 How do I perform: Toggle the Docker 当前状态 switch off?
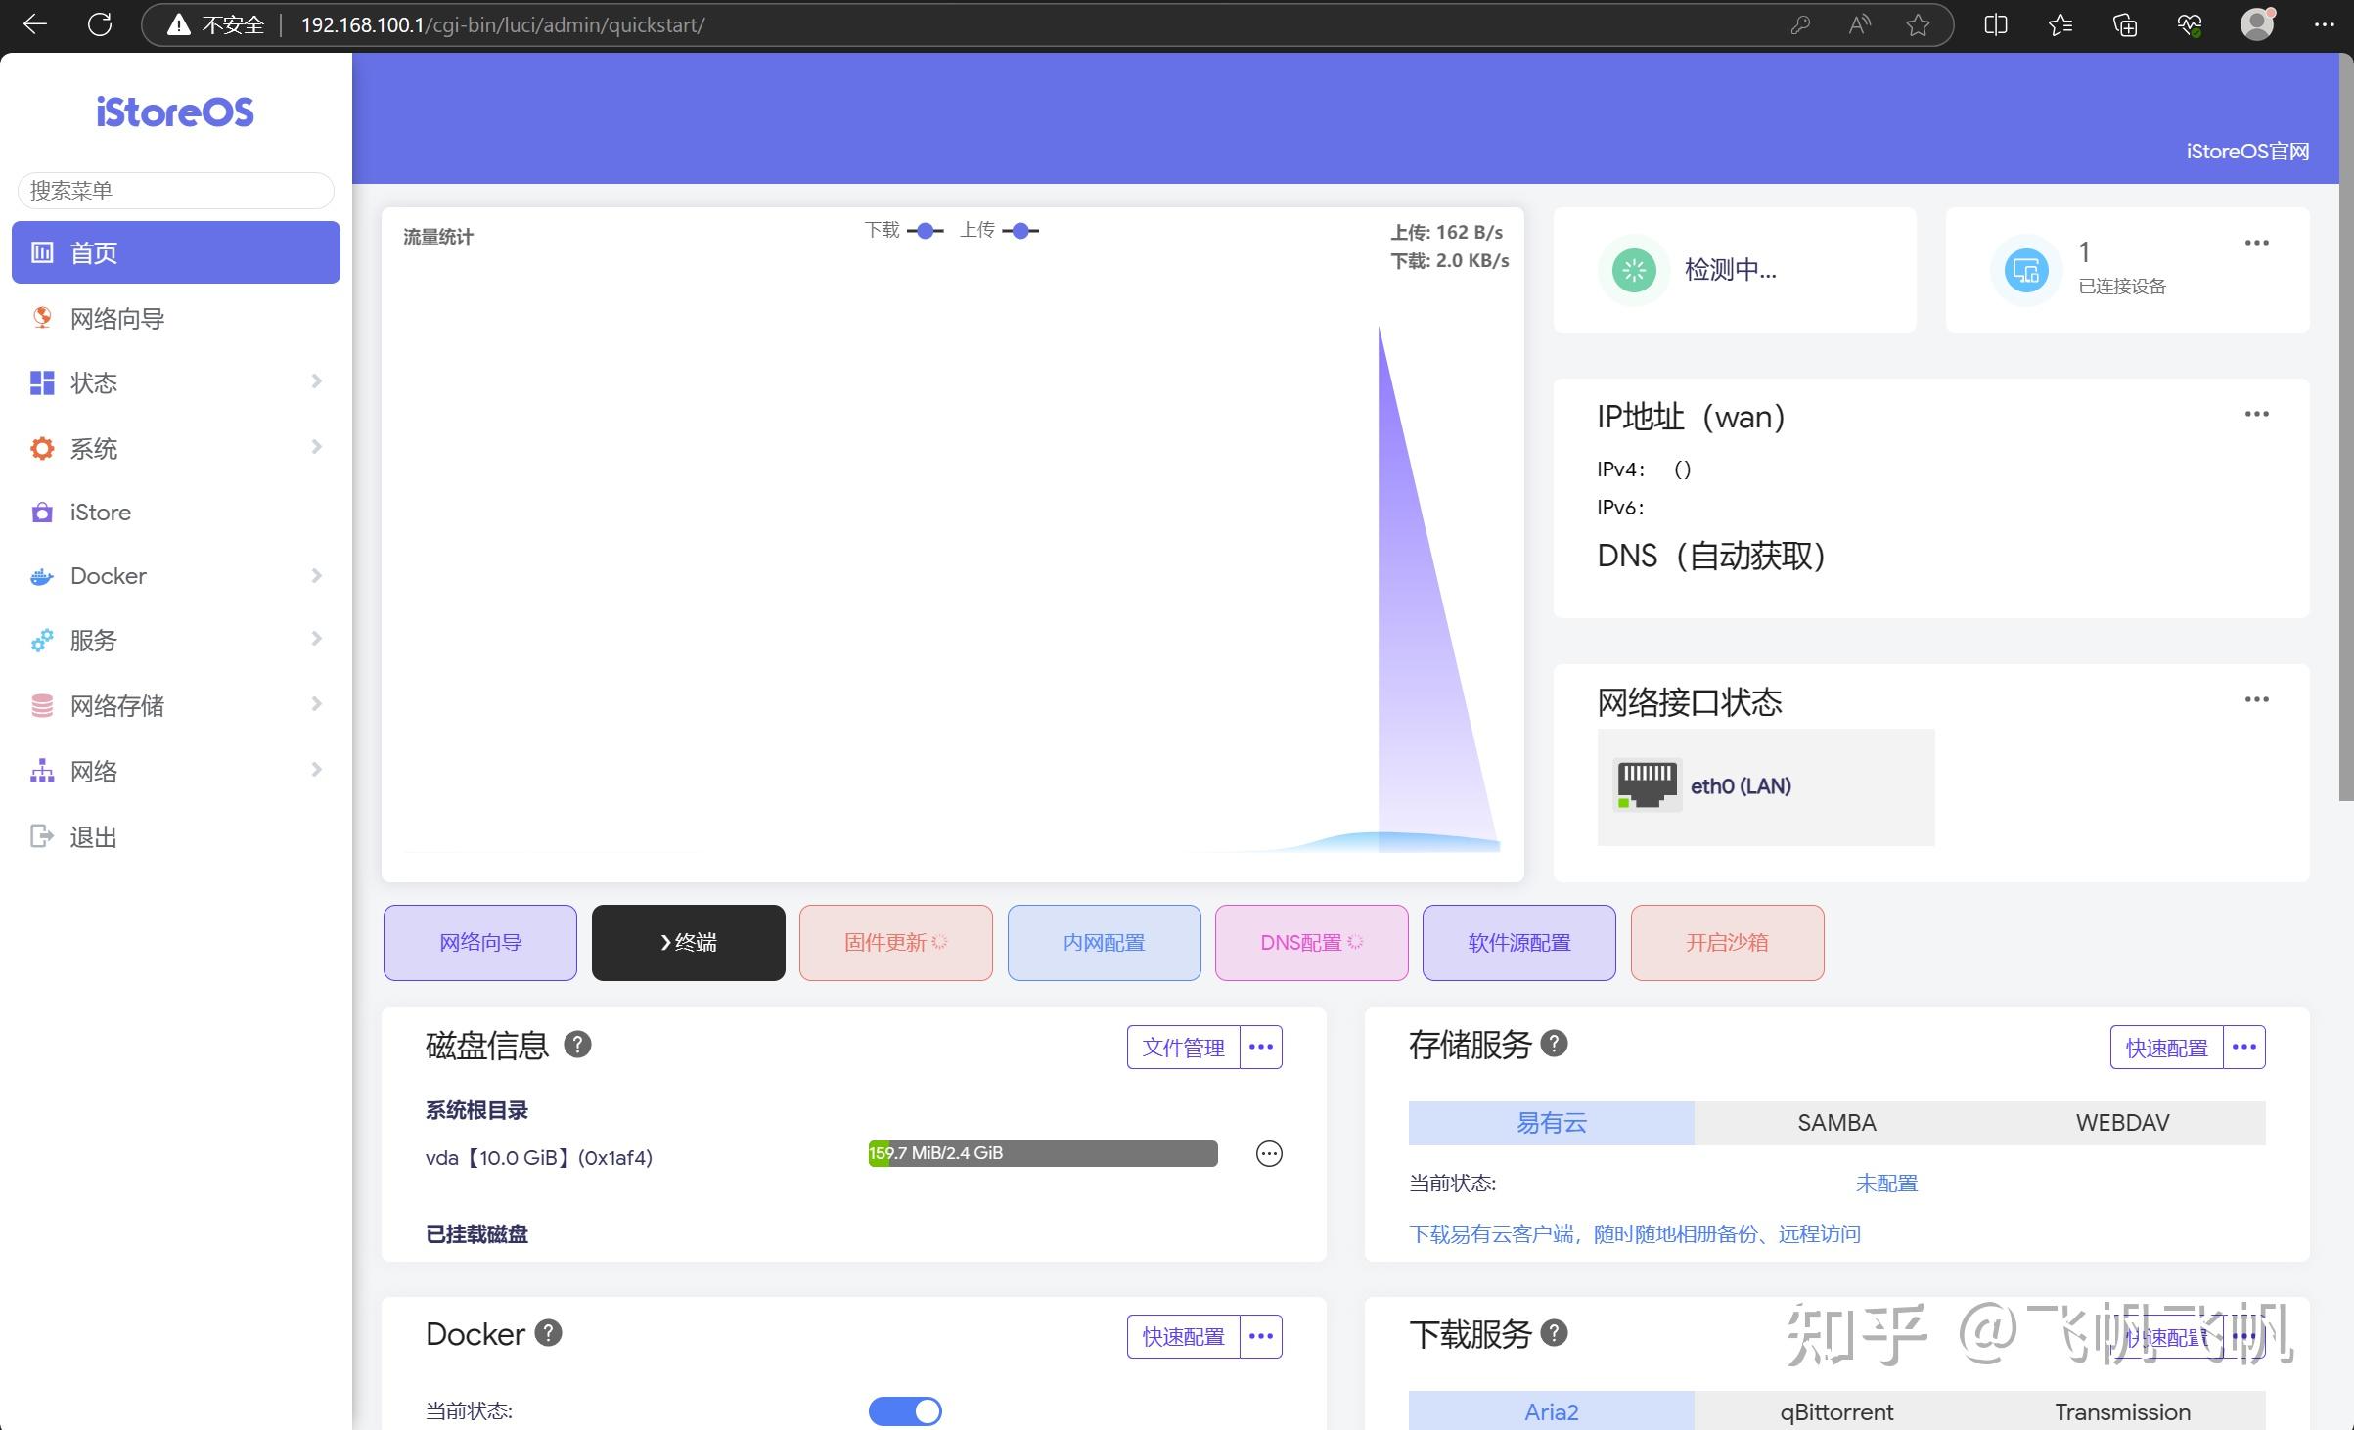[x=905, y=1410]
